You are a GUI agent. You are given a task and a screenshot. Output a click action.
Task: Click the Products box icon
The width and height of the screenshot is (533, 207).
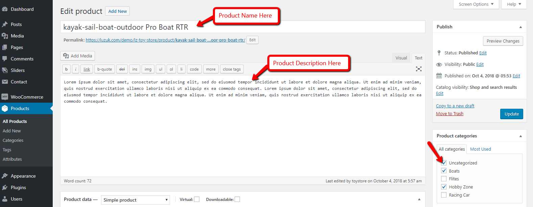tap(5, 108)
